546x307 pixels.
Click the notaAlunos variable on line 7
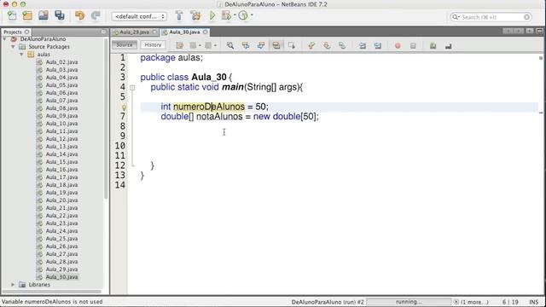tap(219, 117)
